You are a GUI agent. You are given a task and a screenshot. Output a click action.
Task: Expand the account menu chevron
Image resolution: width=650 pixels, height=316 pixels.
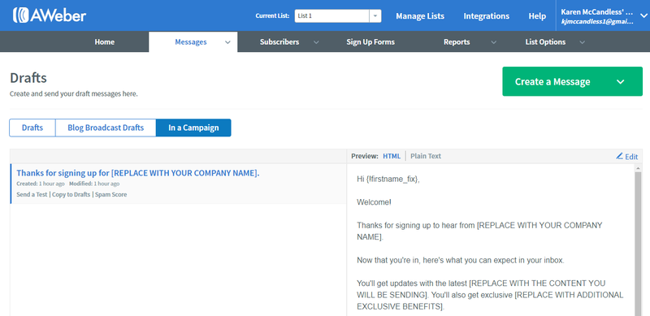pos(643,15)
